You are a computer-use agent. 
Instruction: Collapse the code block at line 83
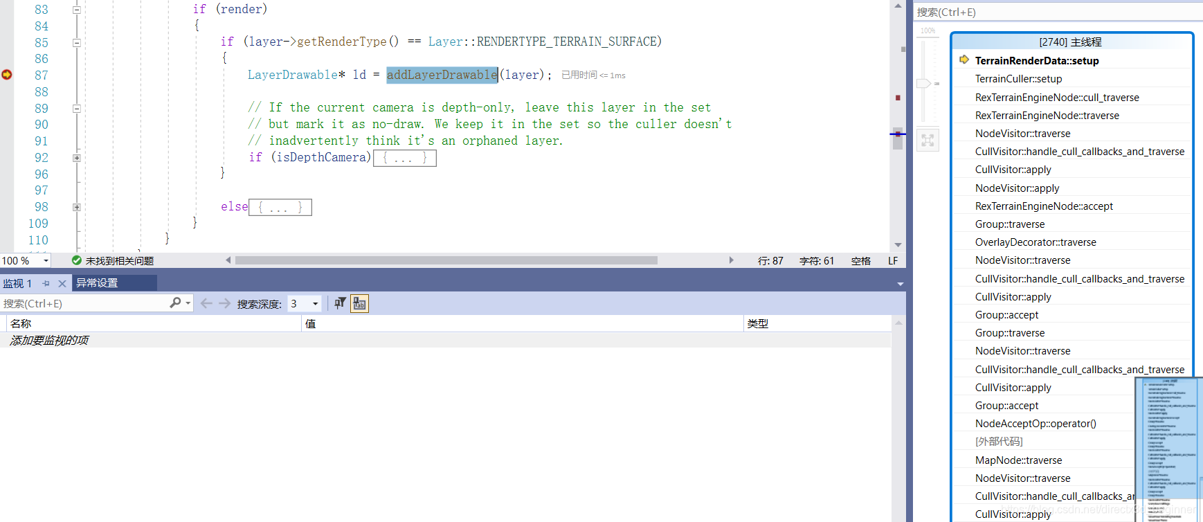[x=77, y=10]
